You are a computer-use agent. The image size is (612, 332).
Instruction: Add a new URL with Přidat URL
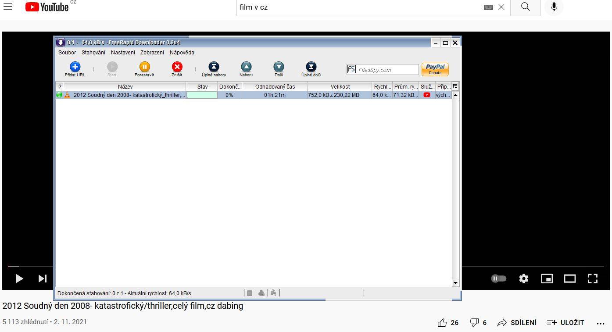tap(75, 69)
